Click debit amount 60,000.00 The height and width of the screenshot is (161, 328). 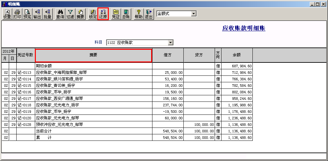[x=174, y=118]
